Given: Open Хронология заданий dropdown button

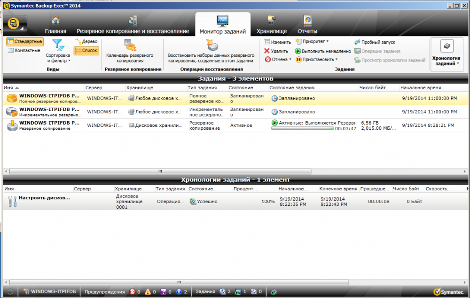Looking at the screenshot, I should click(446, 54).
